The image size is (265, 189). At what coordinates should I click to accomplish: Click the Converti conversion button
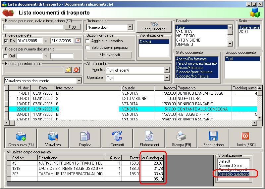[117, 138]
